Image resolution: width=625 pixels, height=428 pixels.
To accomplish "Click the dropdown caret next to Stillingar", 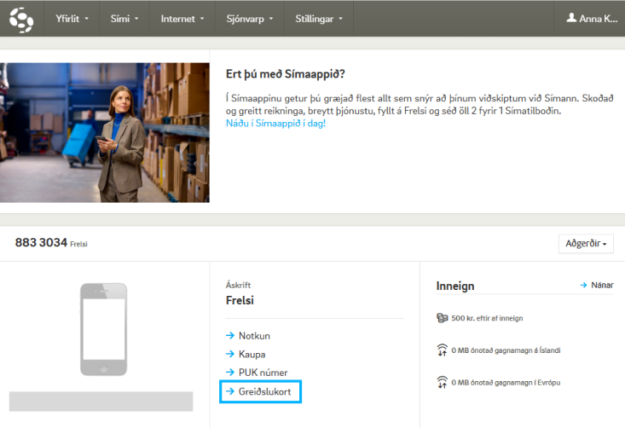I will pos(340,19).
